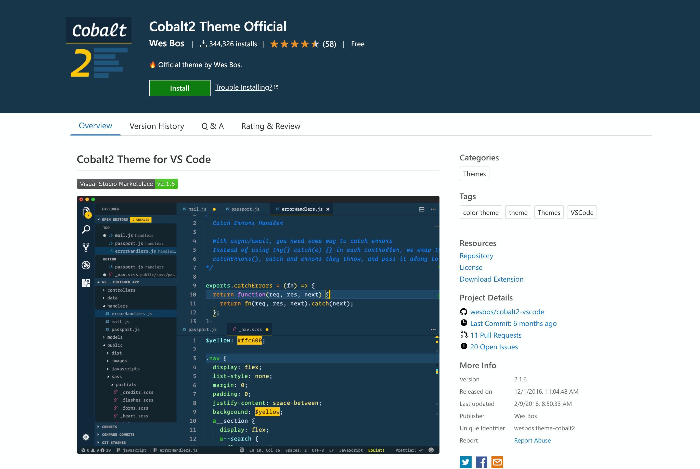The height and width of the screenshot is (469, 700).
Task: Open the Version History tab
Action: (x=157, y=126)
